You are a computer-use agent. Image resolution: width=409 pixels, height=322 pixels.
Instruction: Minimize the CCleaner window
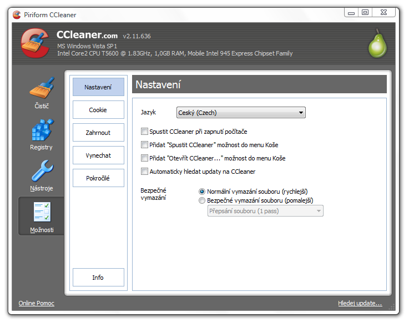pyautogui.click(x=351, y=13)
